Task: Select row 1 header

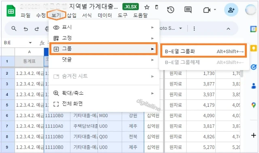Action: [7, 61]
